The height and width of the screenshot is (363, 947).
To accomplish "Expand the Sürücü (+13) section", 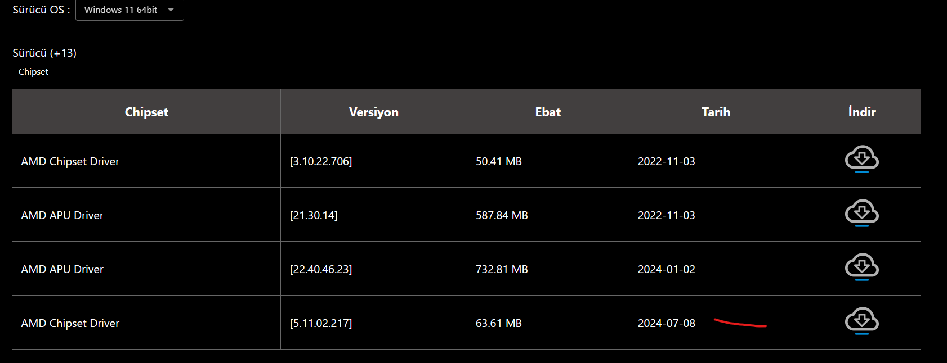I will tap(44, 53).
